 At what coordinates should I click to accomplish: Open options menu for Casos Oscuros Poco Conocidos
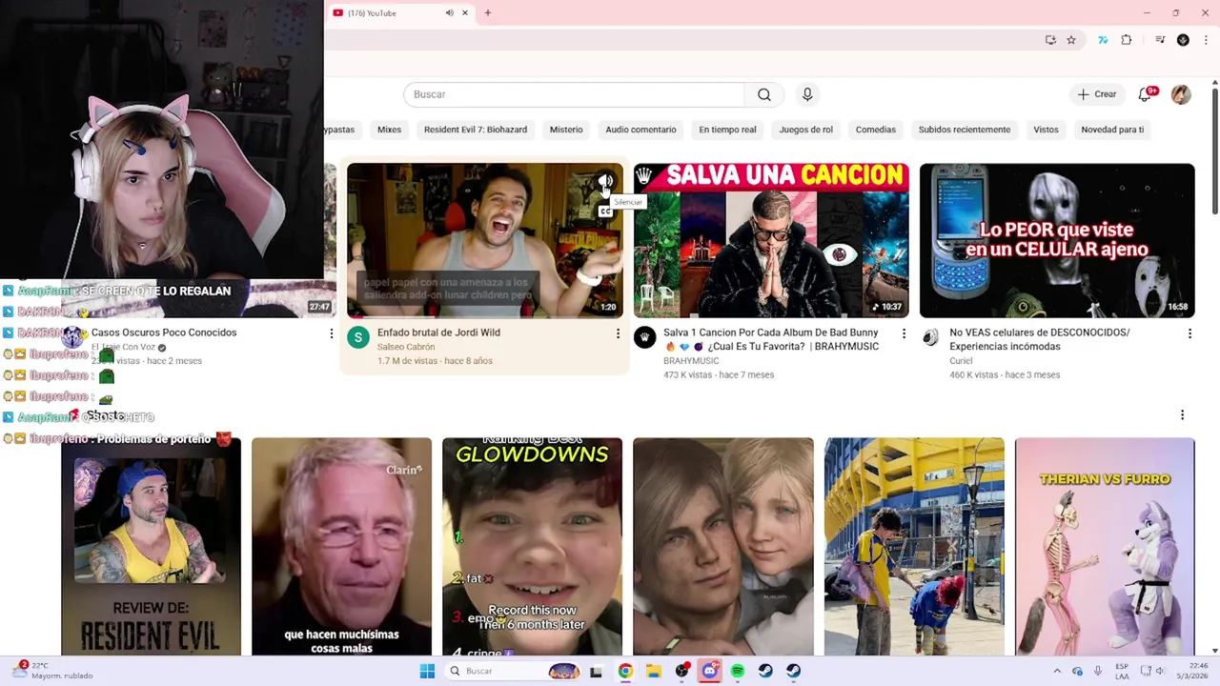[x=331, y=333]
